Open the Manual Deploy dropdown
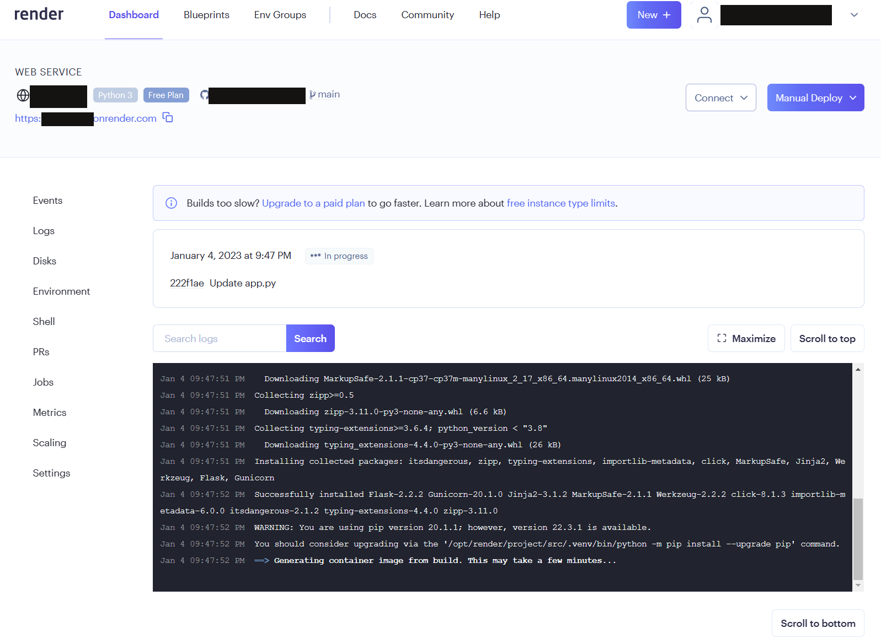This screenshot has width=881, height=639. click(x=815, y=98)
